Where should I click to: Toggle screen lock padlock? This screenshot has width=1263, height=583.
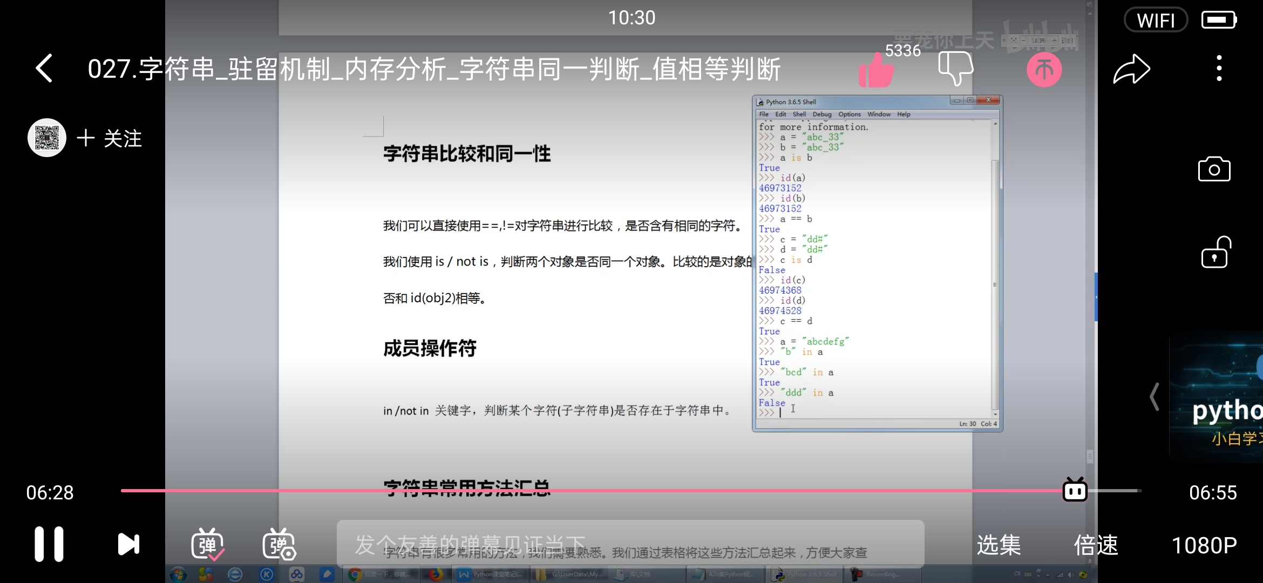pyautogui.click(x=1215, y=253)
